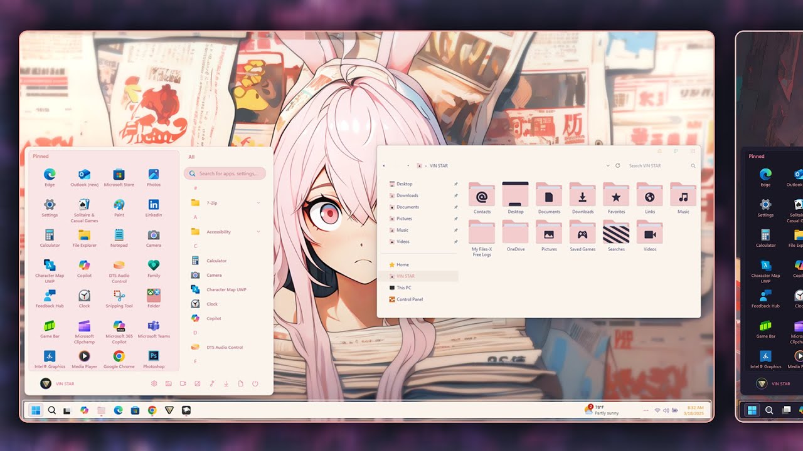Open the Family pinned app
This screenshot has height=451, width=803.
click(x=154, y=268)
